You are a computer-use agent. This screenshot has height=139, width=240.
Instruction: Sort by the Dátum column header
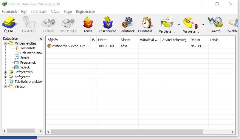pos(199,40)
